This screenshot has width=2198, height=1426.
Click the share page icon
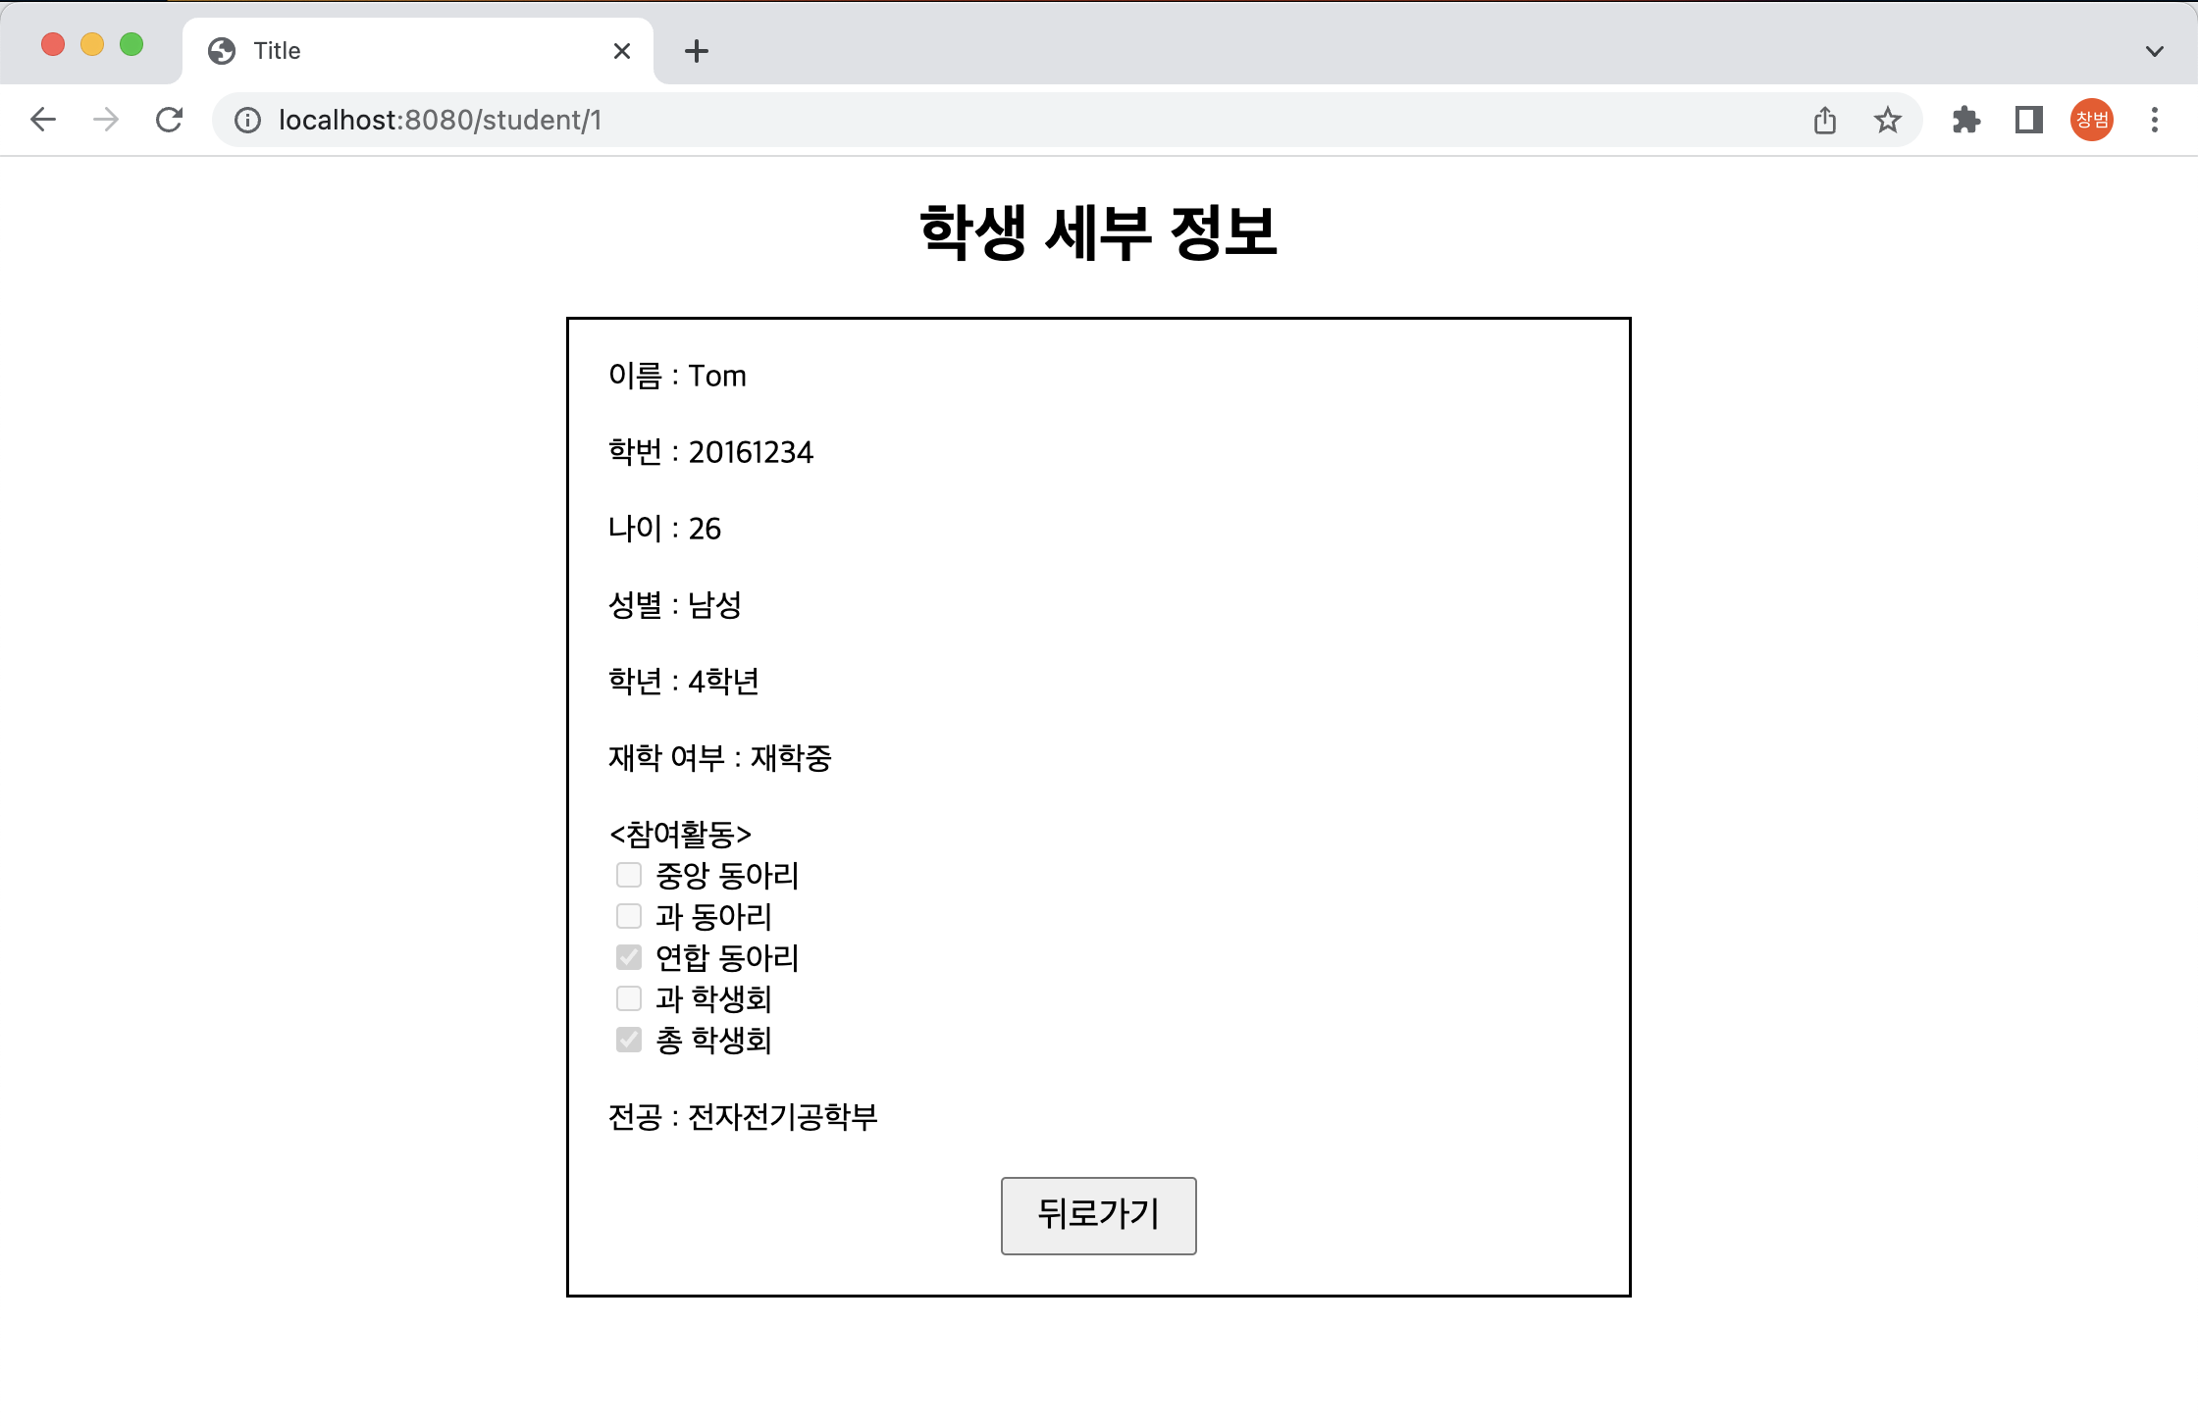pos(1825,120)
